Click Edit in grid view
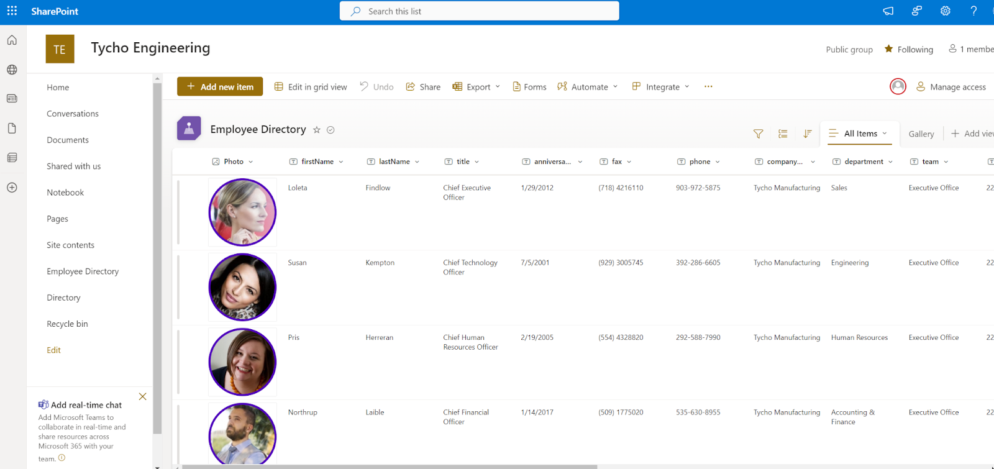 [x=311, y=86]
